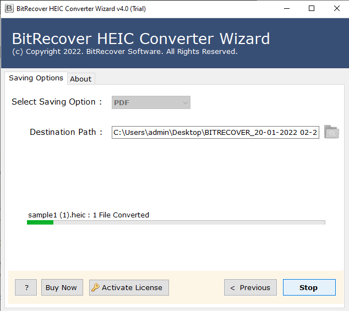Viewport: 349px width, 311px height.
Task: Open help with the ? button
Action: point(26,287)
